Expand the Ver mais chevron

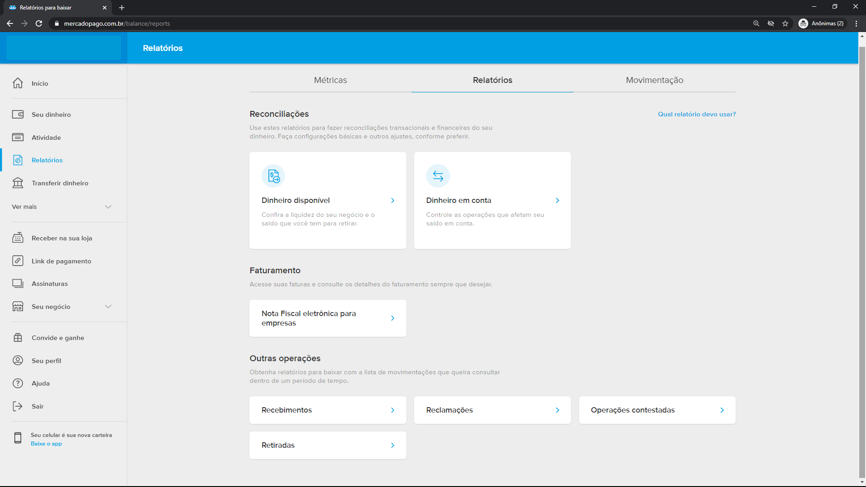(108, 207)
